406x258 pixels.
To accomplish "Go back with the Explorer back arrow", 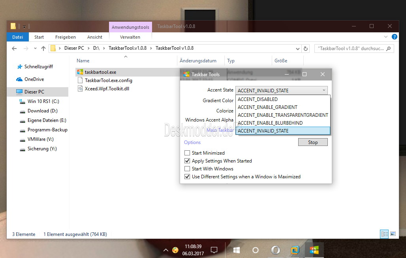I will pos(14,49).
